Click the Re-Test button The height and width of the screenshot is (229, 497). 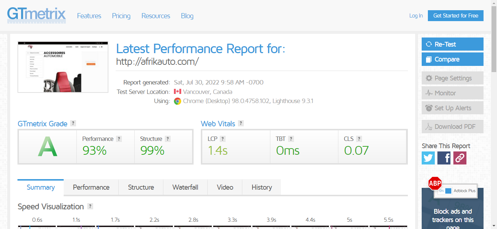[x=453, y=44]
